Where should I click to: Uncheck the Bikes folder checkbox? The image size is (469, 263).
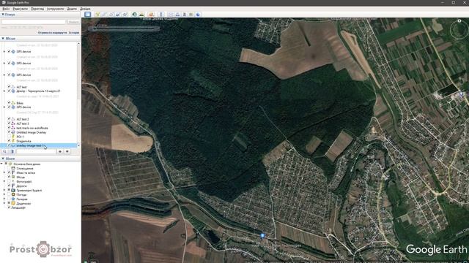(x=9, y=103)
